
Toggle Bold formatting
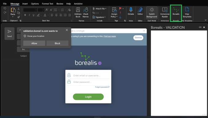[x=25, y=15]
